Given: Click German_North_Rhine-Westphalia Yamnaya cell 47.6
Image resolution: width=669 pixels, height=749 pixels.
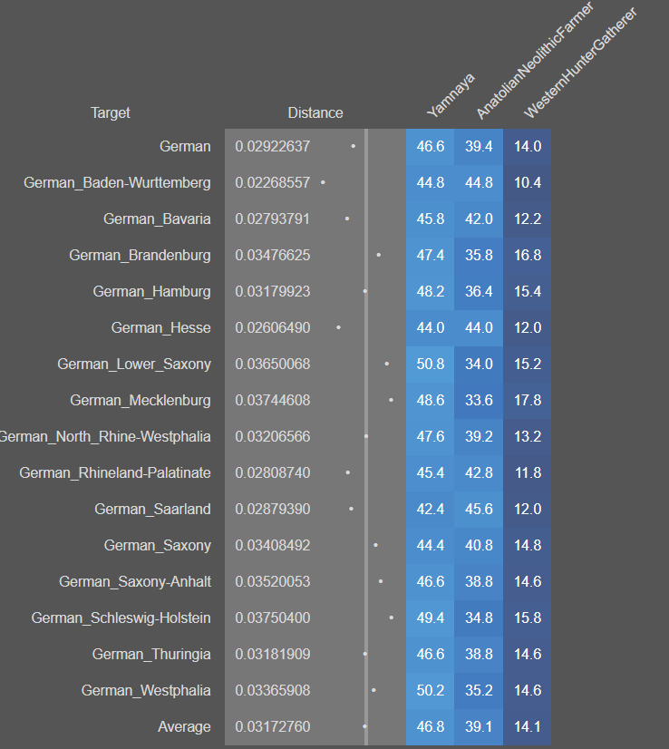Looking at the screenshot, I should click(x=431, y=436).
